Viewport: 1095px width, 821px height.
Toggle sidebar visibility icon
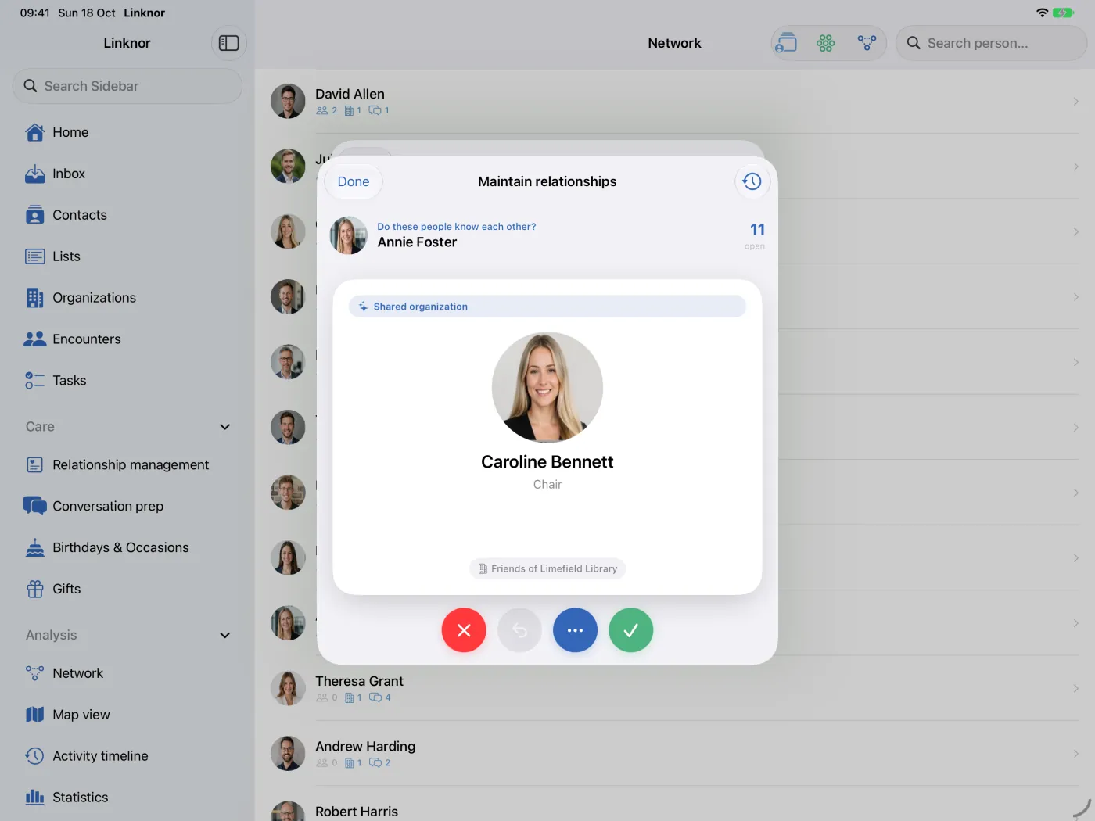[x=229, y=43]
